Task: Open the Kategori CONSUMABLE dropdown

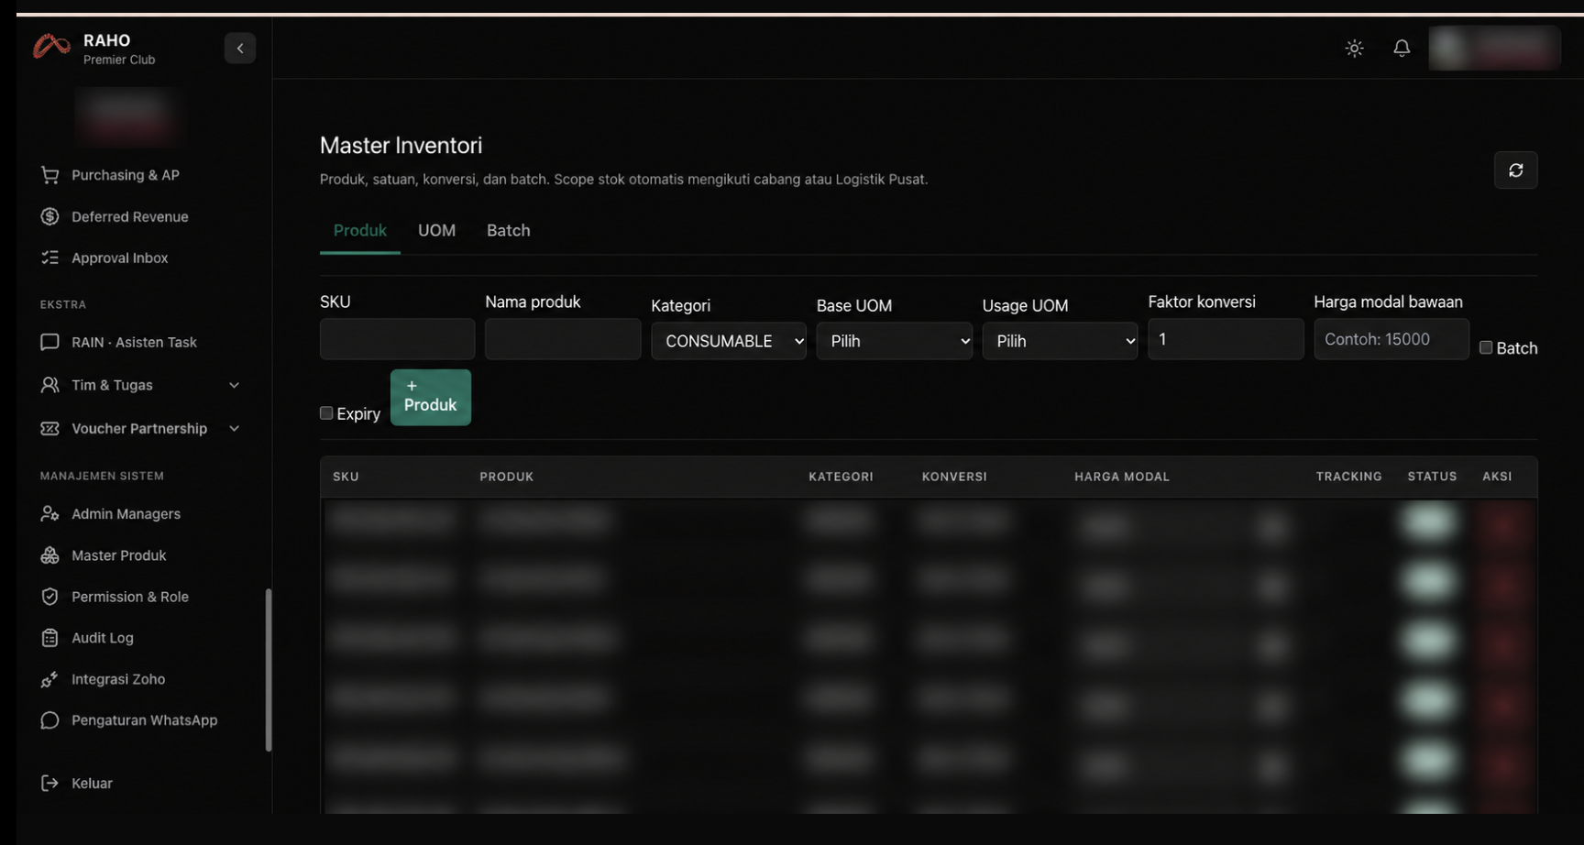Action: pyautogui.click(x=729, y=341)
